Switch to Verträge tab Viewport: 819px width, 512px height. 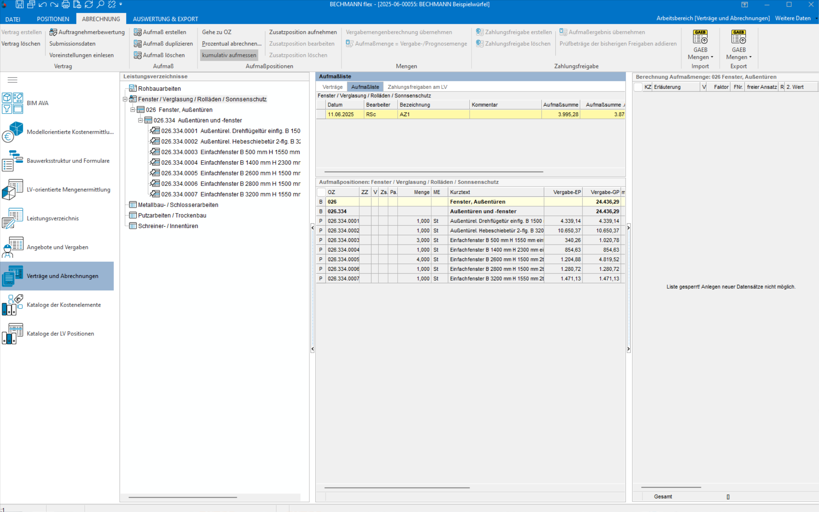tap(332, 87)
